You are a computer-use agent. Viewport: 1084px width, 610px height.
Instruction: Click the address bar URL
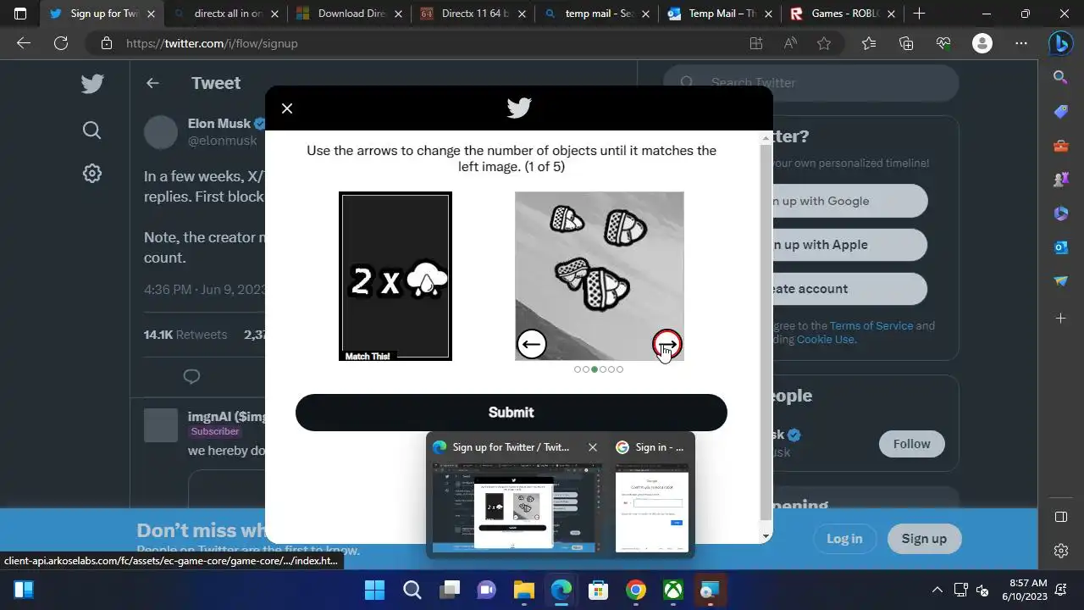[x=212, y=43]
